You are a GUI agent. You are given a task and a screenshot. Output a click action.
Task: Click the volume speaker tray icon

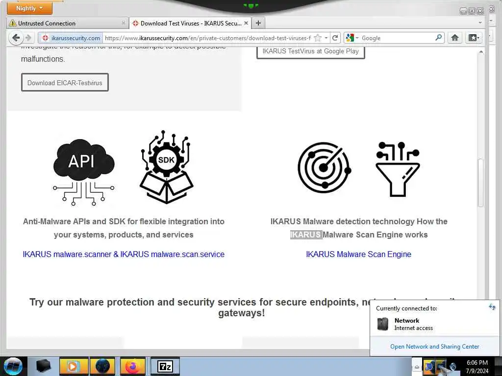point(452,366)
